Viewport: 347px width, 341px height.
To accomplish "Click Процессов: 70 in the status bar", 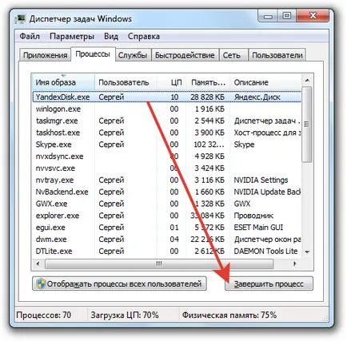I will [x=44, y=315].
